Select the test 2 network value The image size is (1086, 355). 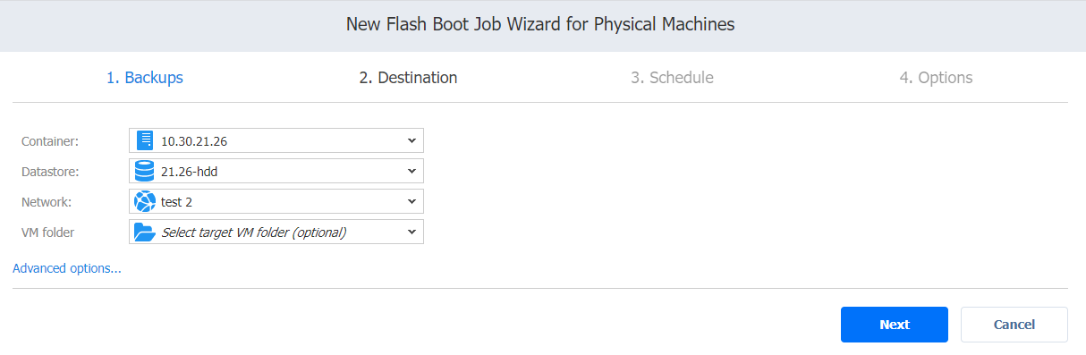tap(176, 201)
